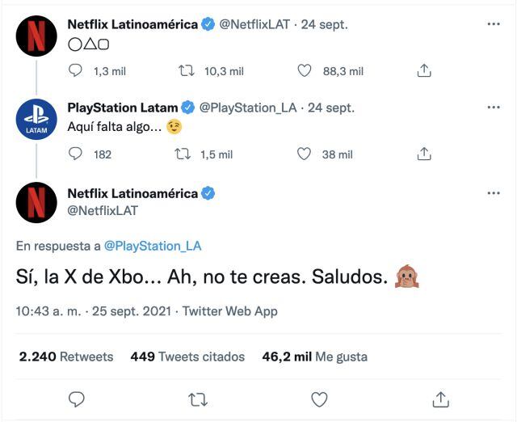Open more options on PlayStation tweet

494,108
